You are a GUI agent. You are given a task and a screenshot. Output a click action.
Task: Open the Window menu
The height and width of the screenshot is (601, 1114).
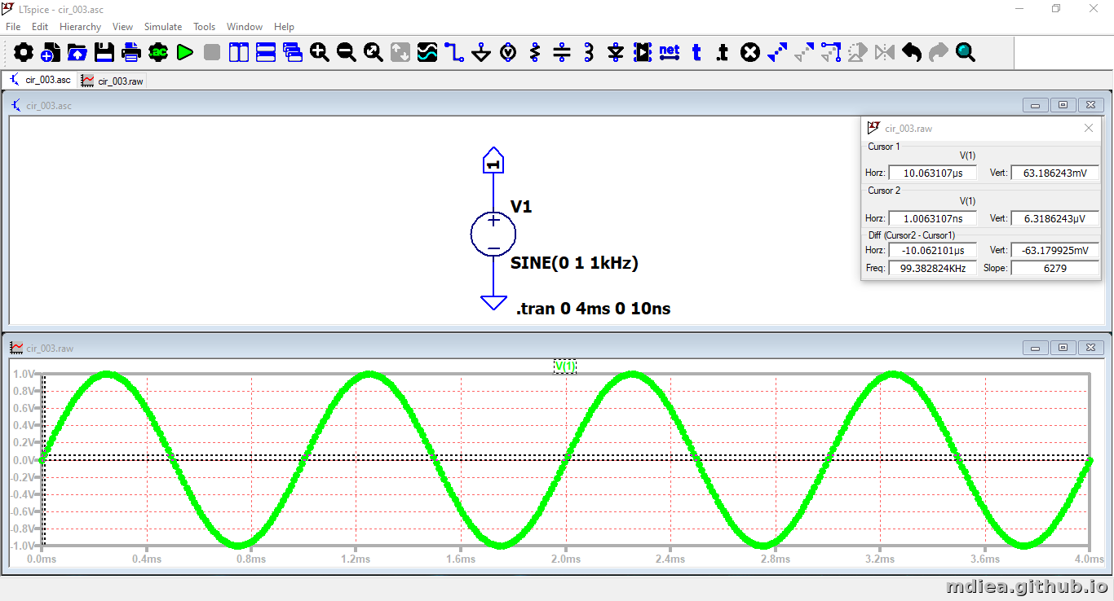click(x=245, y=27)
